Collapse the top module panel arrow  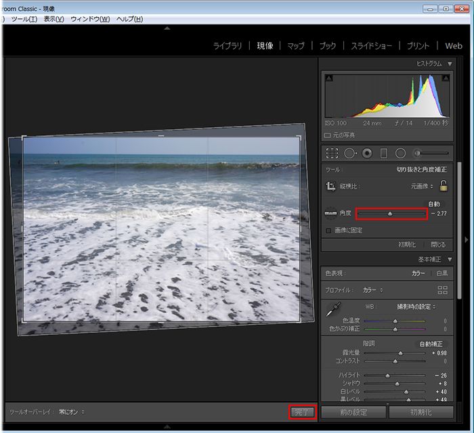tap(167, 28)
